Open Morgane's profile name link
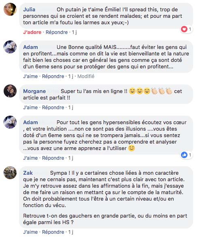The width and height of the screenshot is (200, 237). coord(34,91)
